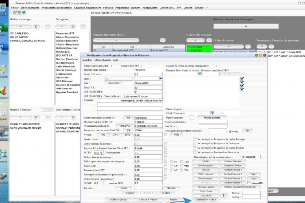Select CHARLET ARCHITECTES in Maîtrise d'Oeuvre list
The image size is (305, 203).
pyautogui.click(x=25, y=124)
